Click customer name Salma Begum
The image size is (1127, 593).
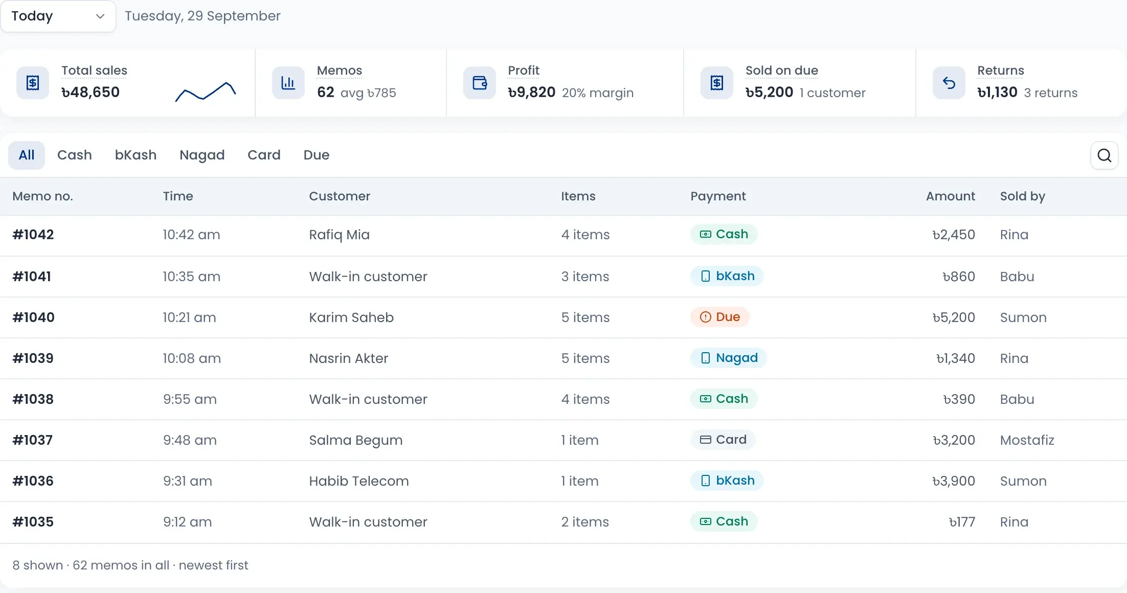[355, 441]
